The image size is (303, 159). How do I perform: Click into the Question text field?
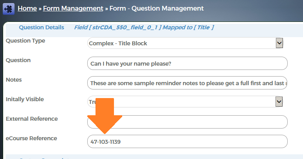point(187,63)
